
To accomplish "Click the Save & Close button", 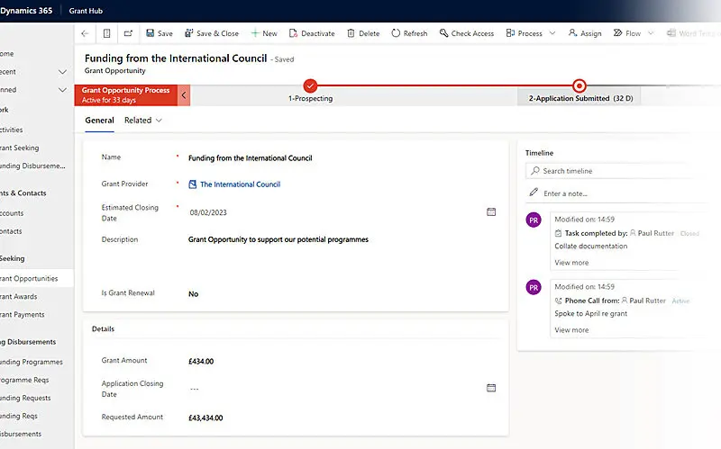I will [212, 33].
